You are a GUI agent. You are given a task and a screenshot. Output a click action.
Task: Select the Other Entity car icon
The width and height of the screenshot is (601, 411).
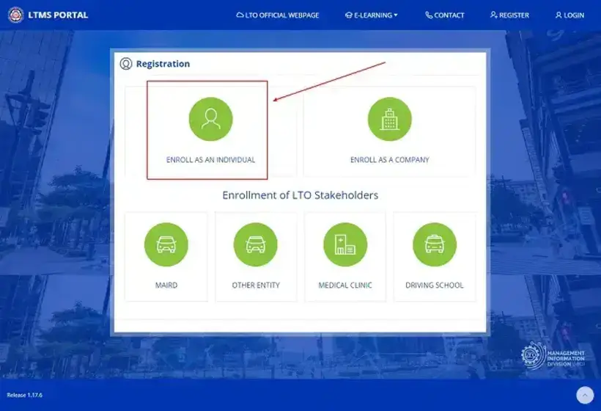pos(255,244)
